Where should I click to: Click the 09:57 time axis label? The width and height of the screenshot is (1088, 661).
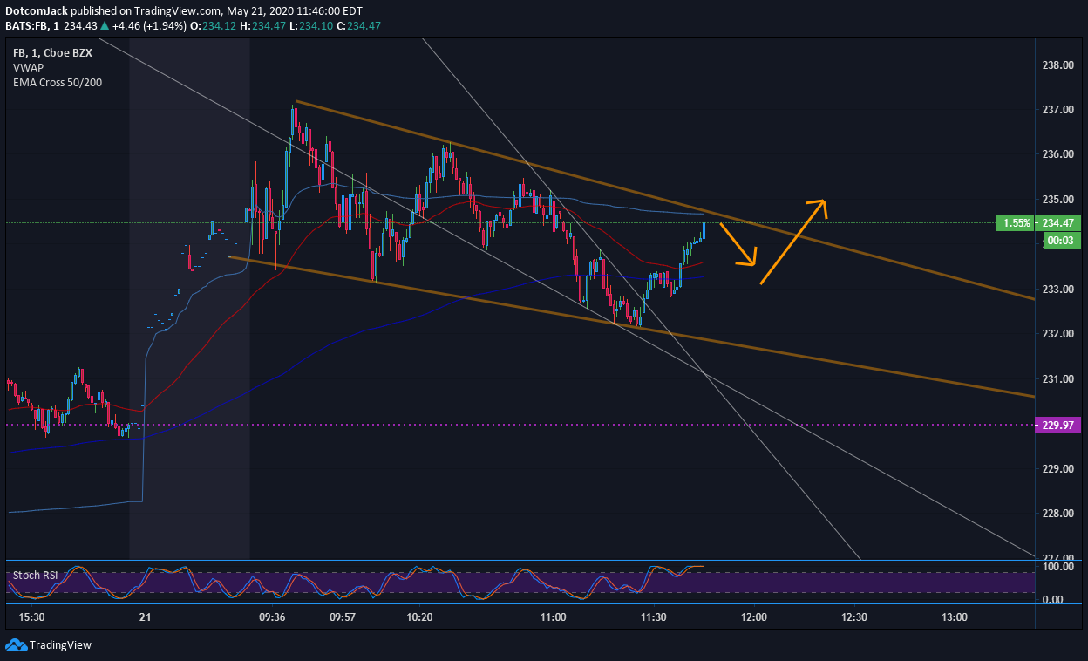tap(343, 617)
